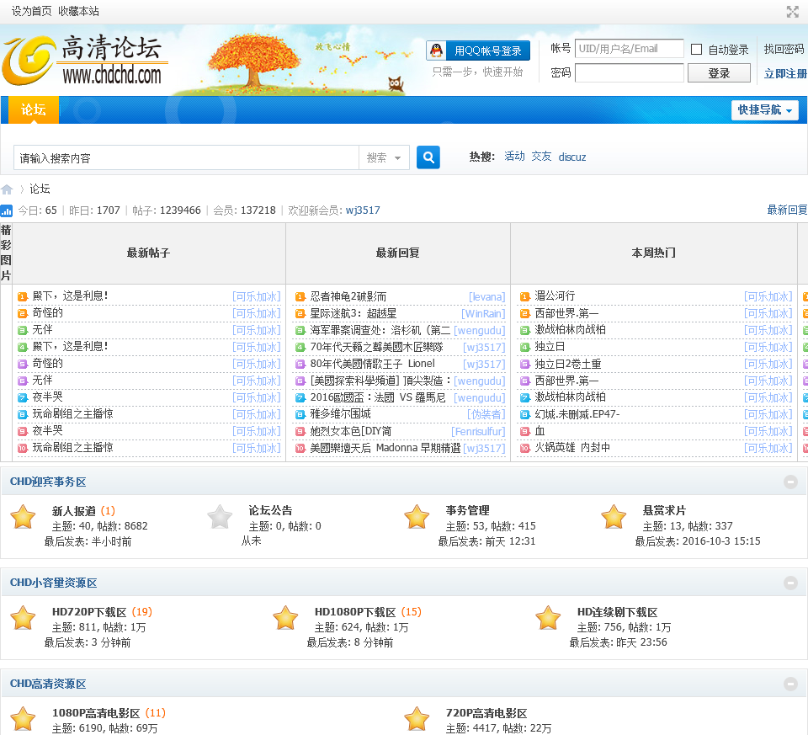Click the statistics bar chart icon

(x=7, y=210)
